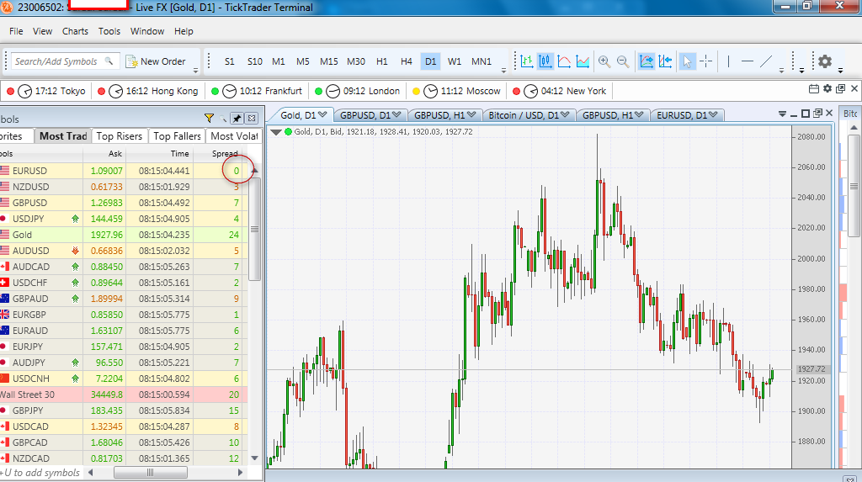Click the New York clock icon
The image size is (862, 482).
(x=530, y=91)
